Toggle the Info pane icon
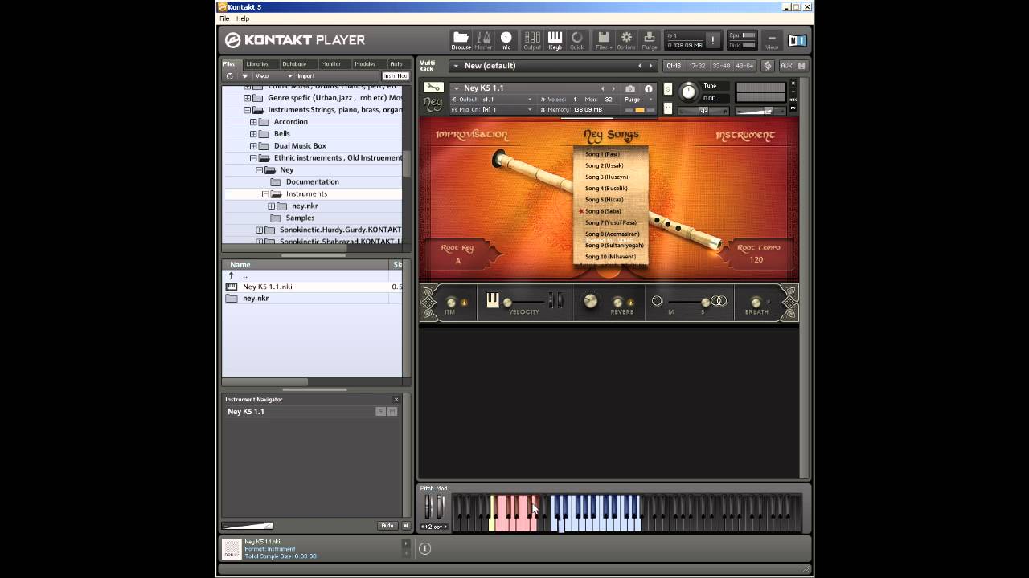The image size is (1029, 578). (x=506, y=40)
